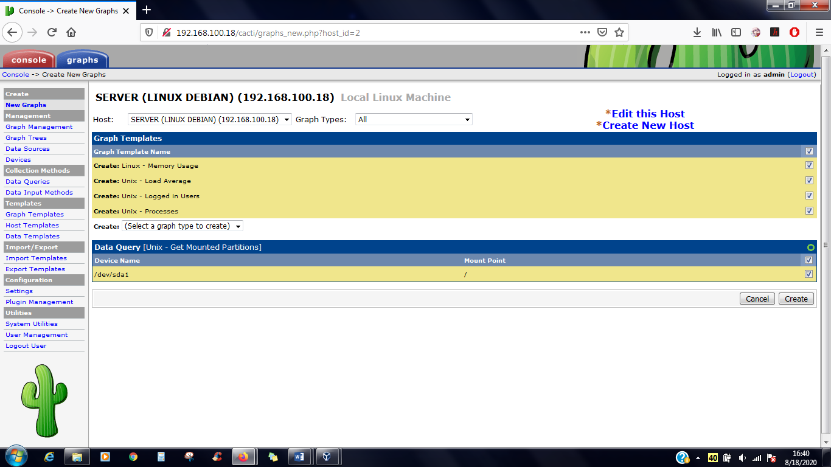Expand the Graph Types dropdown
This screenshot has width=831, height=467.
click(414, 120)
